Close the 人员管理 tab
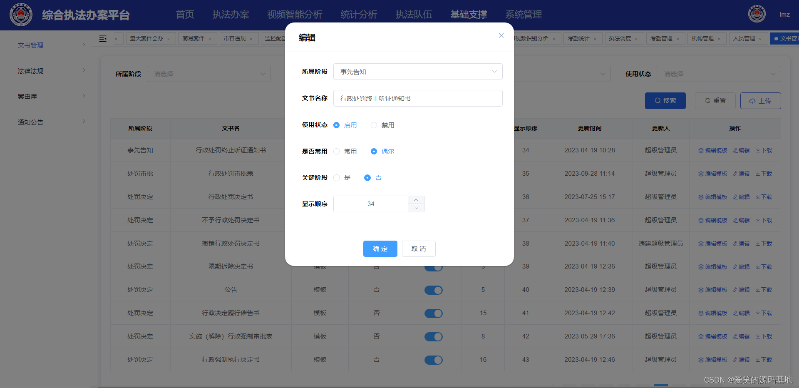 click(760, 39)
